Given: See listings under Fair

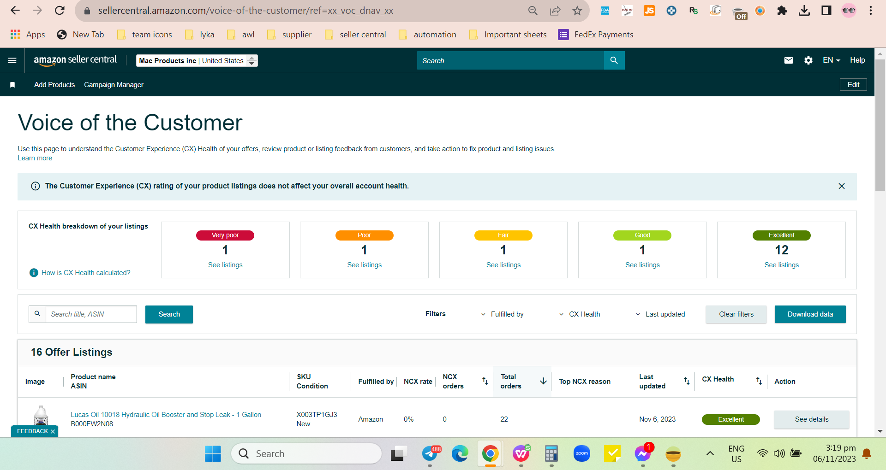Looking at the screenshot, I should [503, 265].
